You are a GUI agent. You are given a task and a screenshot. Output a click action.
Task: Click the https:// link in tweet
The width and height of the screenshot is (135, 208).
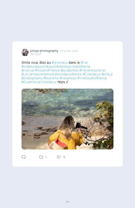pos(63,82)
